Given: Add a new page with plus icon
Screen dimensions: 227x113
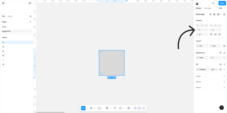Looking at the screenshot, I should point(30,22).
